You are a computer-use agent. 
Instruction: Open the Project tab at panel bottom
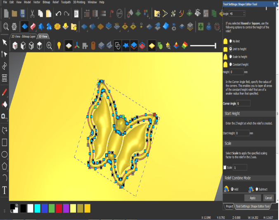[x=229, y=206]
